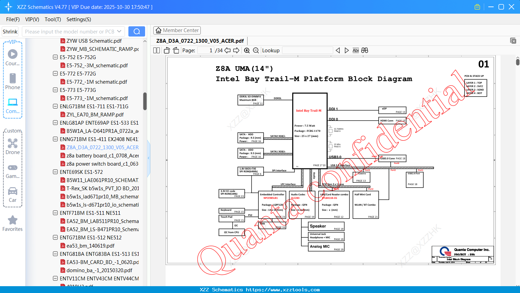
Task: Click the page number input box
Action: [206, 51]
